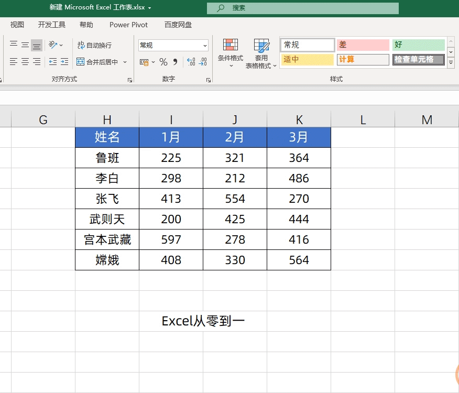Click the decrease indent icon
Screen dimensions: 459x393
[x=52, y=62]
